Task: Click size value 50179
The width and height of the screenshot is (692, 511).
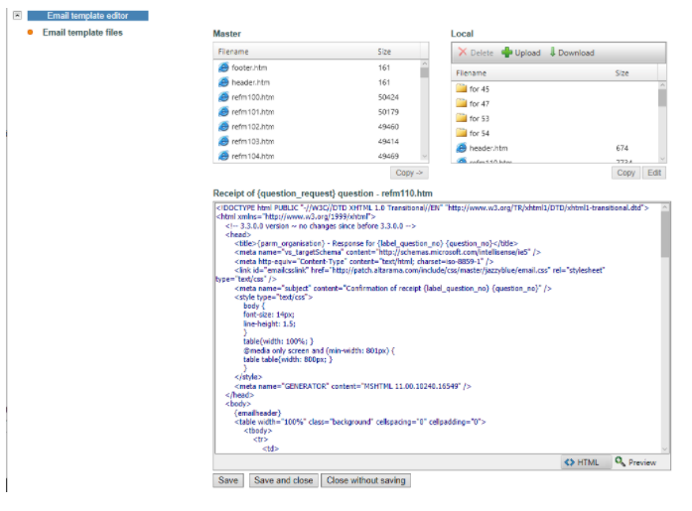Action: (388, 112)
